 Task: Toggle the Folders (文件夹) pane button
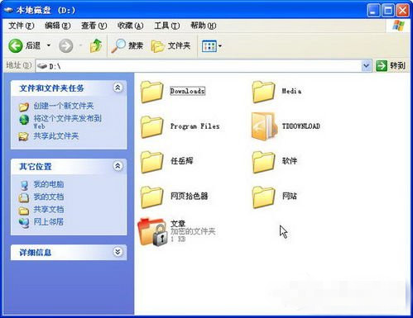pyautogui.click(x=171, y=45)
